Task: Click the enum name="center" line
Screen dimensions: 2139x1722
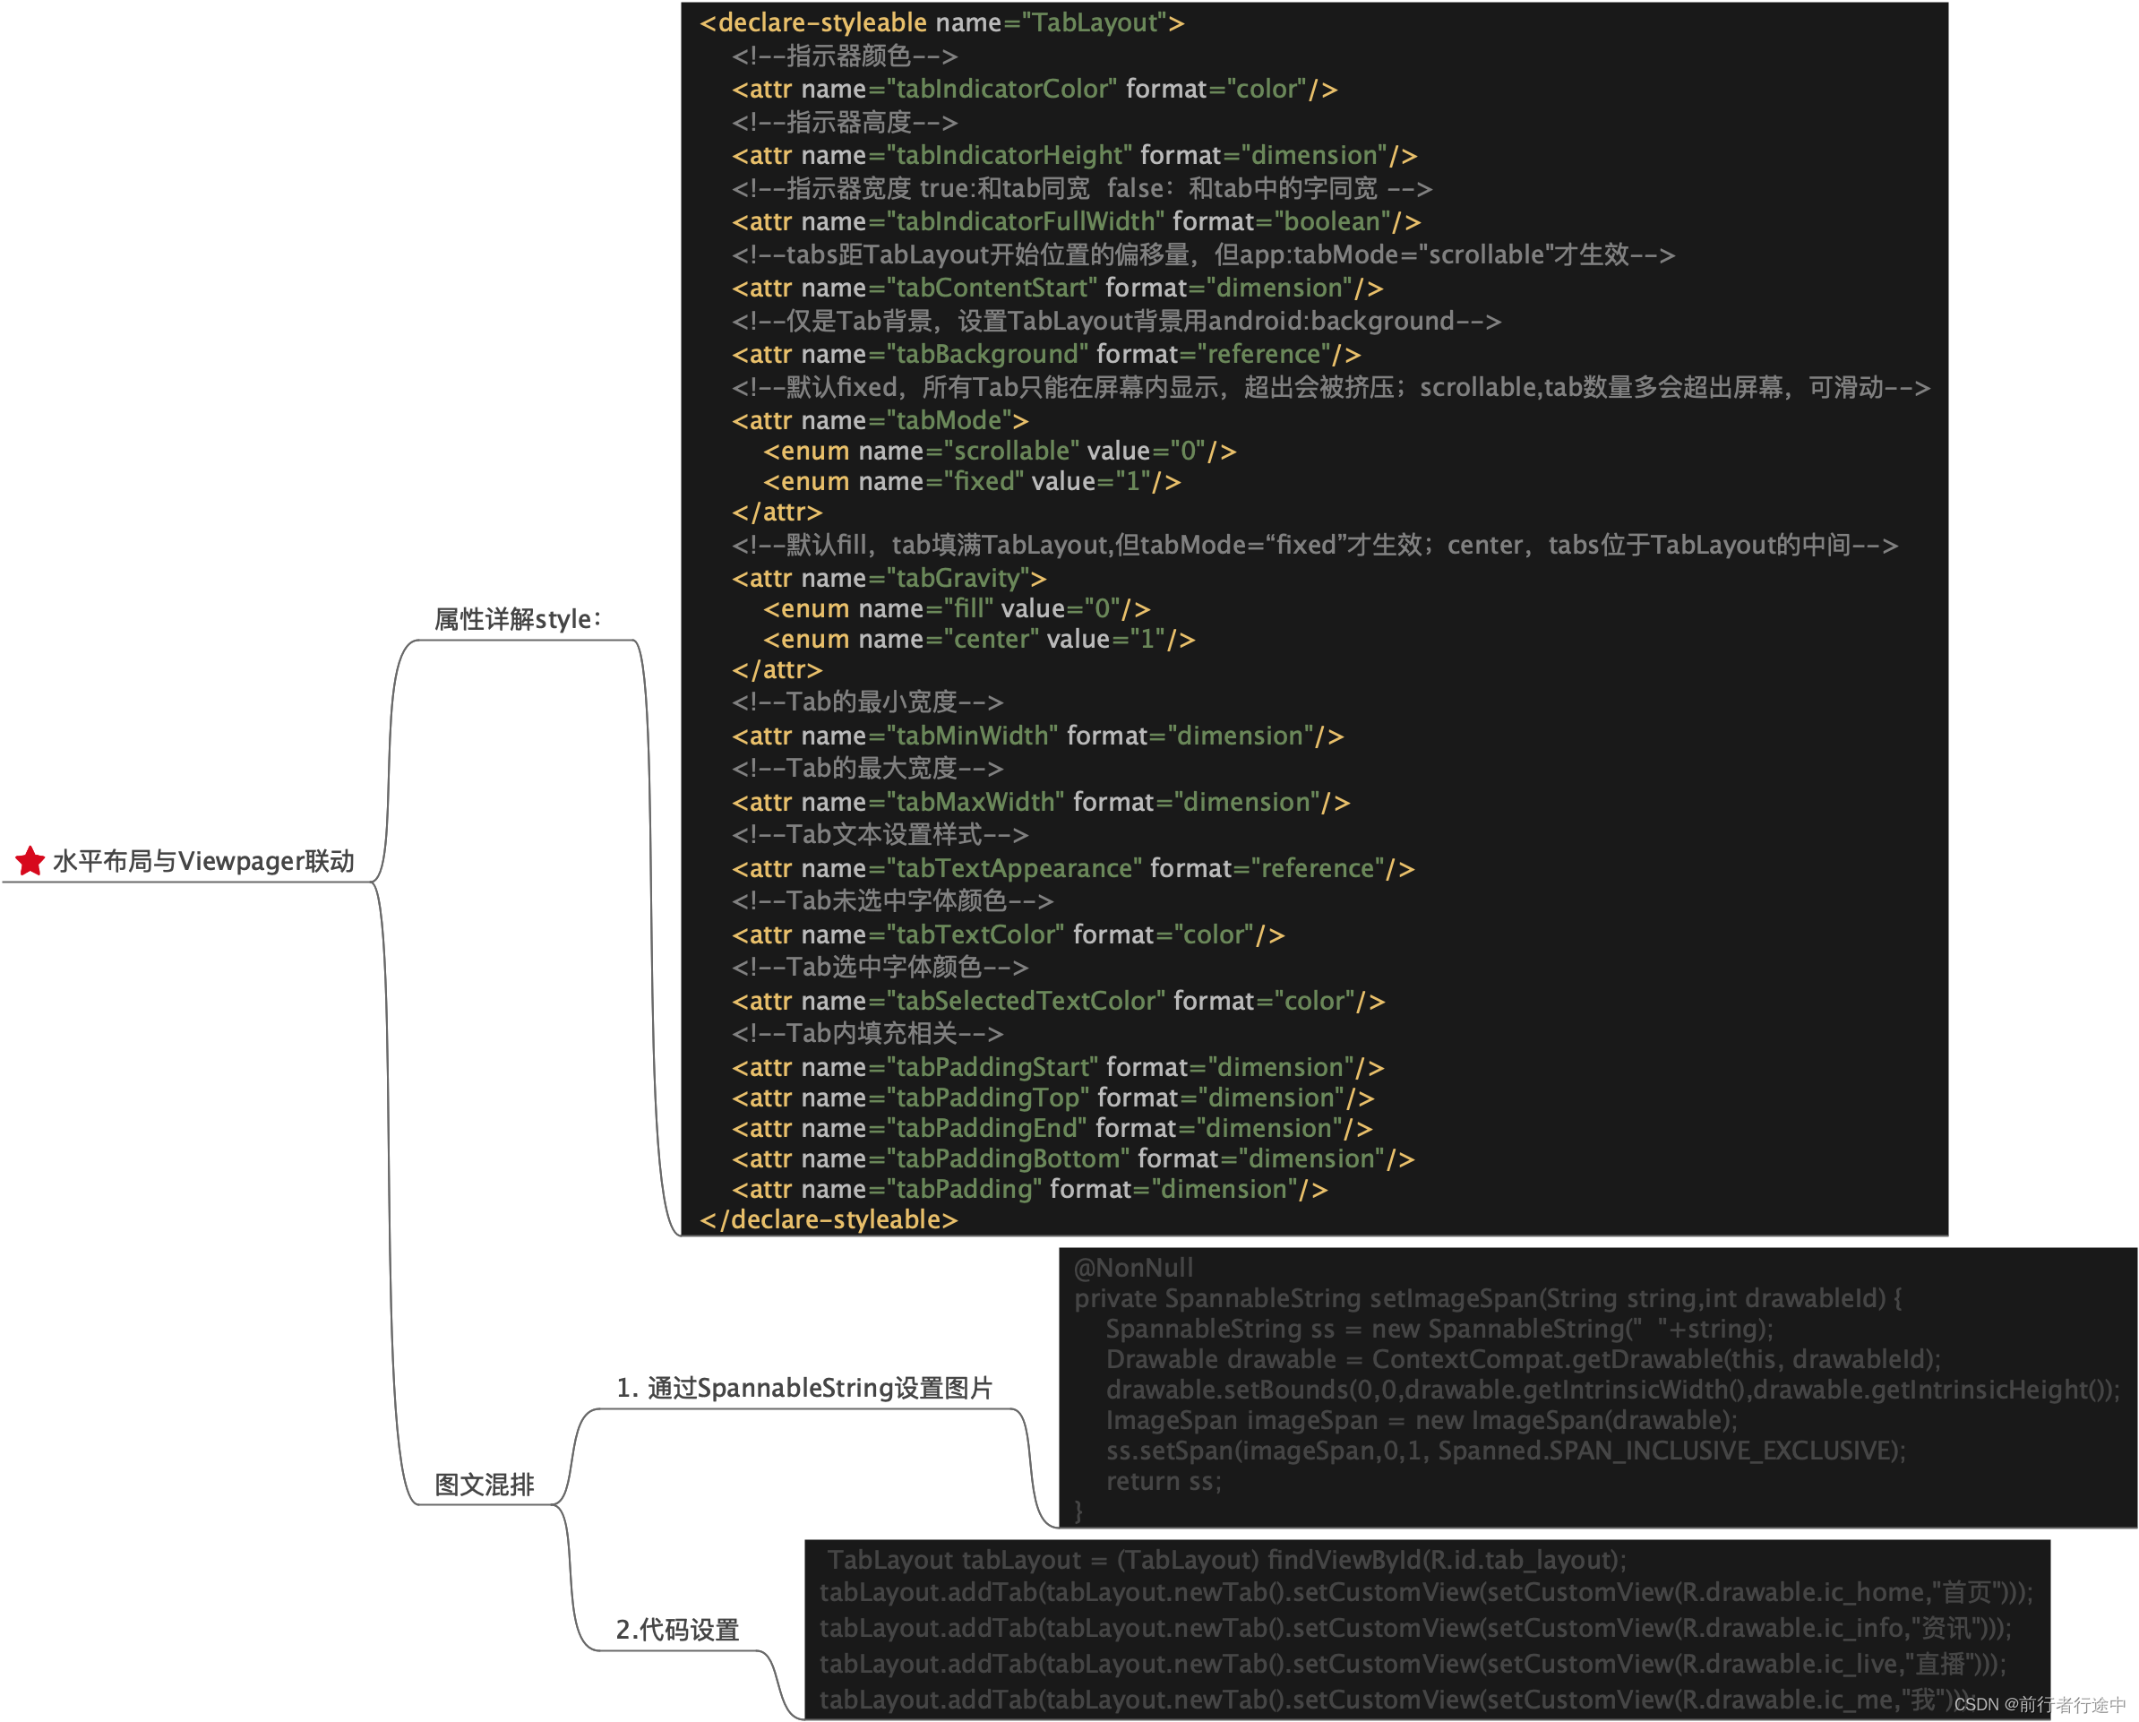Action: click(979, 641)
